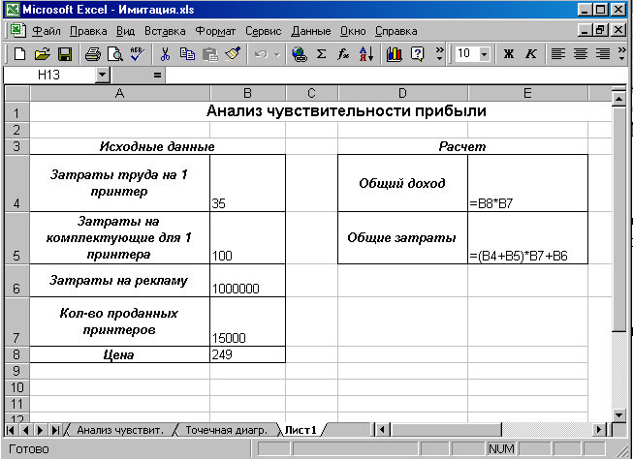This screenshot has width=633, height=459.
Task: Create a new workbook with New icon
Action: click(x=19, y=53)
